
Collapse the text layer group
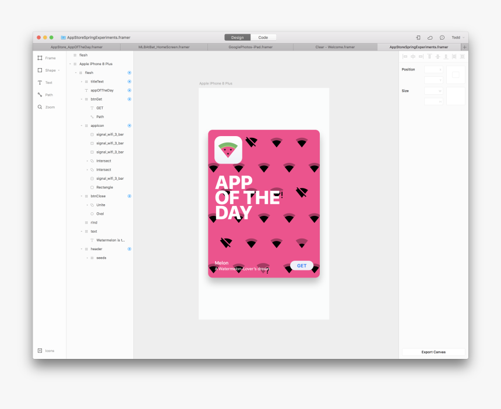(x=82, y=232)
